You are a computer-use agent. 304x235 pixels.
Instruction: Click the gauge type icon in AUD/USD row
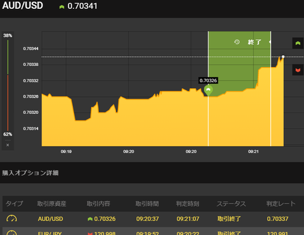pos(11,219)
